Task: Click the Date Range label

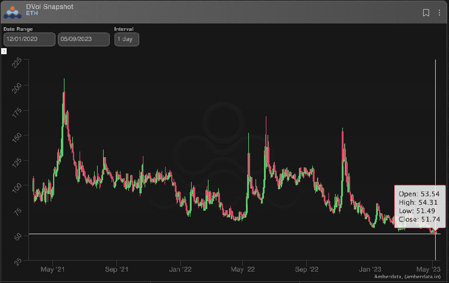Action: pyautogui.click(x=18, y=29)
